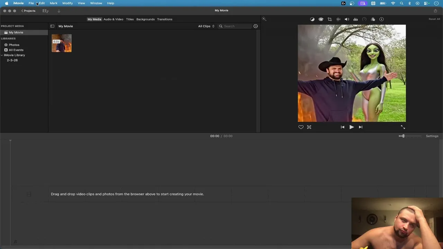Screen dimensions: 443x249
Task: Select the 2-3-26 event
Action: (x=12, y=60)
